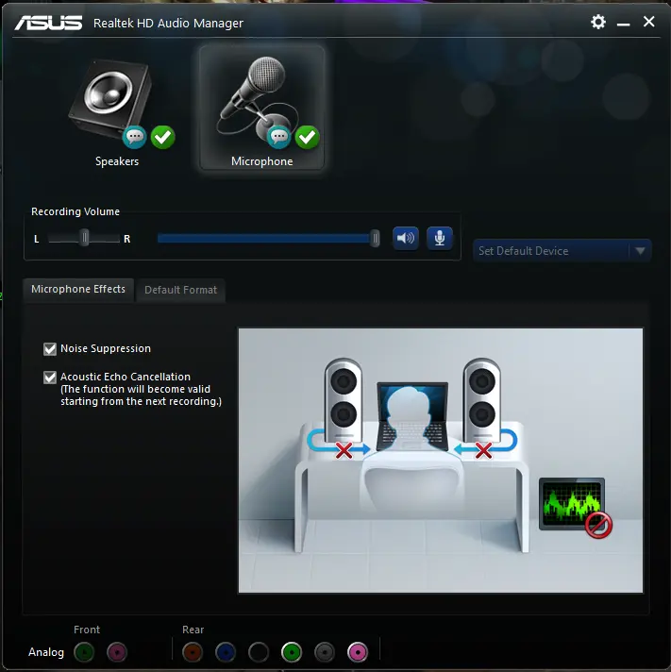Click the Front jacks label
Viewport: 671px width, 672px height.
(87, 630)
